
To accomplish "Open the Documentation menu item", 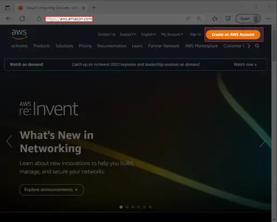I will pos(111,46).
